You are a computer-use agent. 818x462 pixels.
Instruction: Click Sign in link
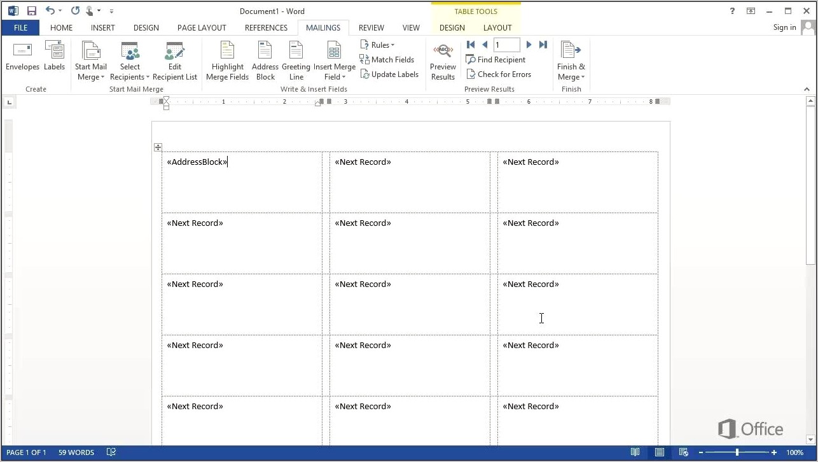coord(784,27)
